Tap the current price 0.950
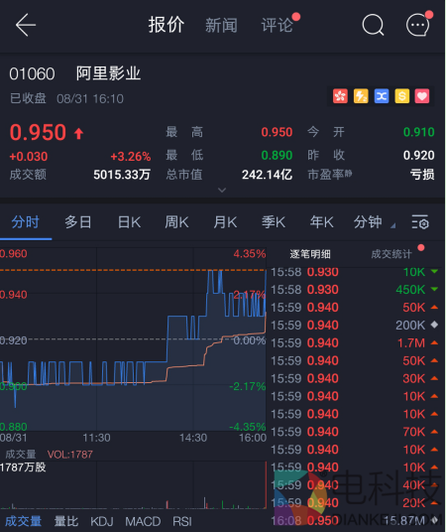Viewport: 446px width, 532px height. click(x=38, y=132)
